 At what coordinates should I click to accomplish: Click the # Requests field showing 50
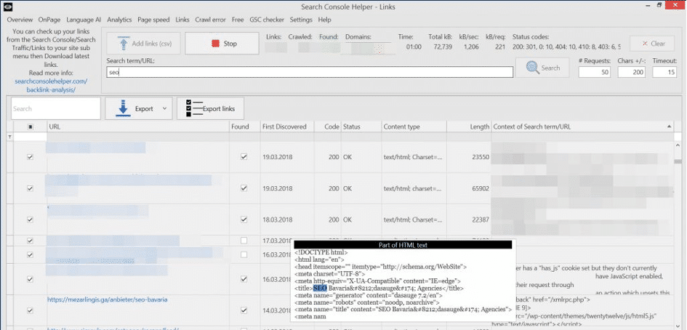[x=595, y=72]
